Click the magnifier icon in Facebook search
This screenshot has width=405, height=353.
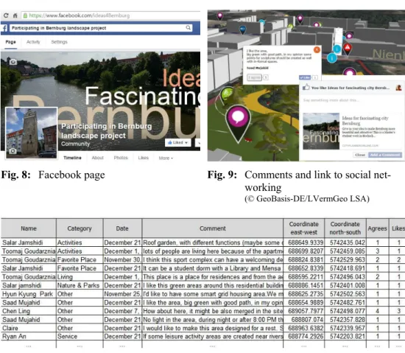[x=189, y=28]
